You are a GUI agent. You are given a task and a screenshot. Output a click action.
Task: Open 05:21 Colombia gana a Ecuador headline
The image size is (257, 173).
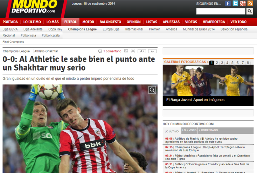207,166
